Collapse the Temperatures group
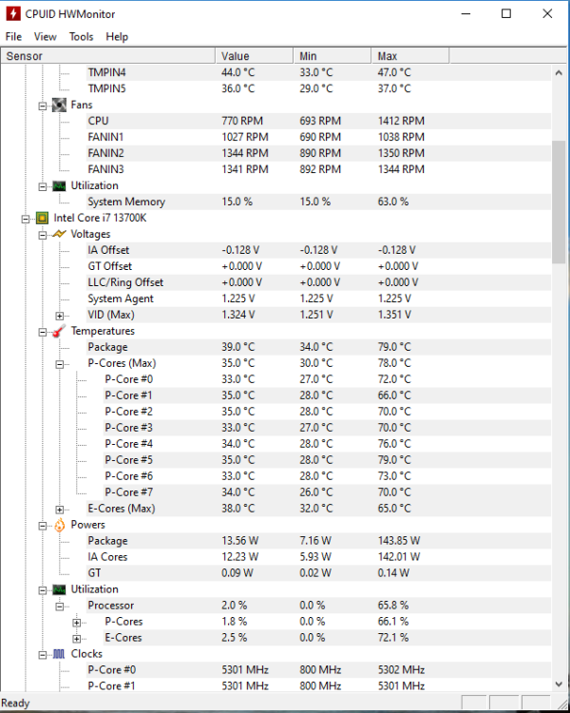The width and height of the screenshot is (570, 713). click(43, 332)
